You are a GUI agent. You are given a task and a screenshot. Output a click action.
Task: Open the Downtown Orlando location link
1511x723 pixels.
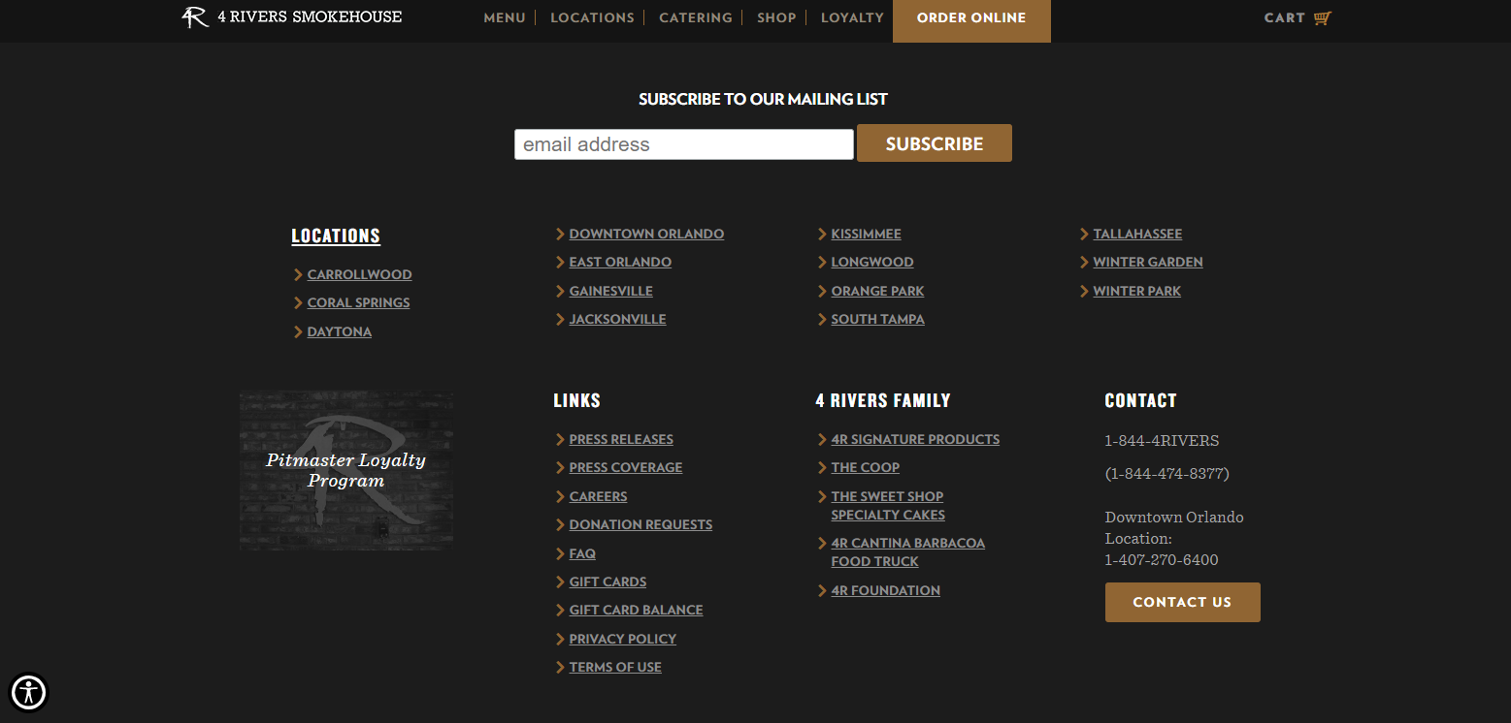click(x=646, y=235)
